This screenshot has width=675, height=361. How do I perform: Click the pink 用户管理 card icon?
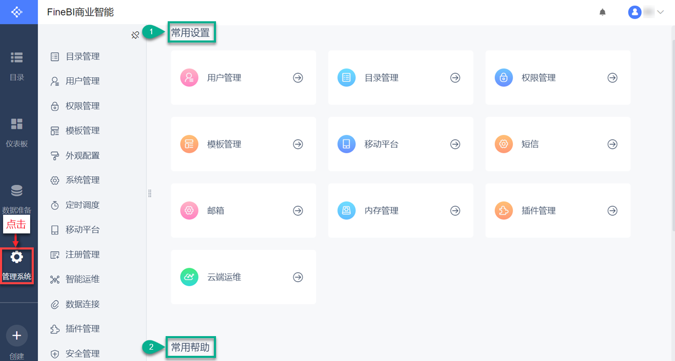tap(189, 78)
